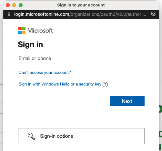Image resolution: width=162 pixels, height=151 pixels.
Task: Click the blue Next button
Action: pyautogui.click(x=127, y=101)
